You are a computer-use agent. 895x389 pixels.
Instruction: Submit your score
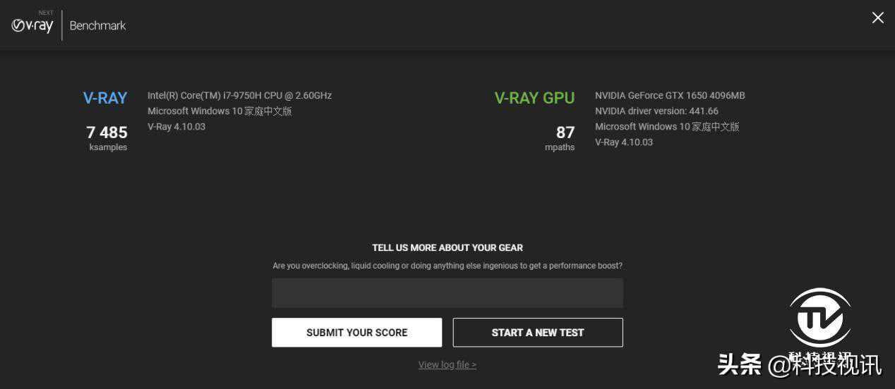point(356,333)
